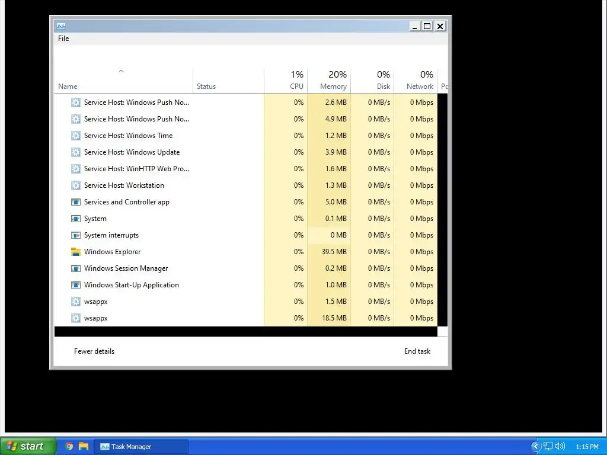The width and height of the screenshot is (607, 455).
Task: Select the Services and Controller app row
Action: click(246, 202)
